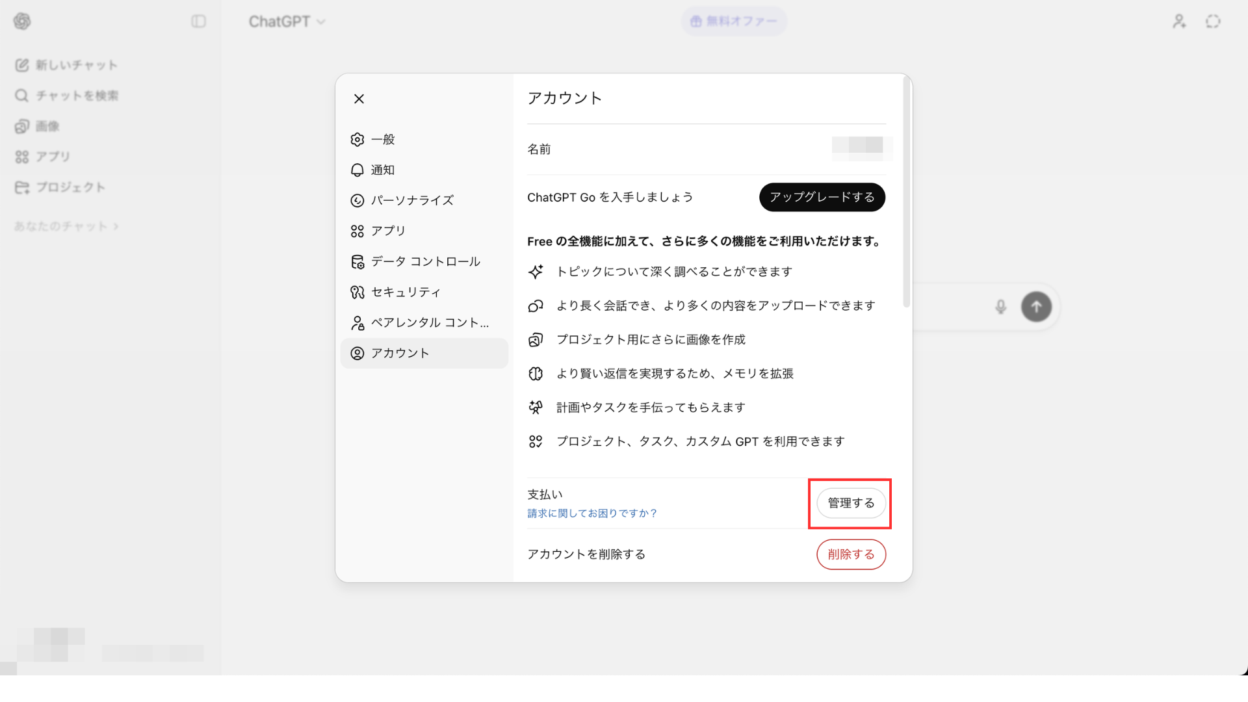This screenshot has height=702, width=1248.
Task: Click the パーソナライズ personalization icon
Action: click(357, 200)
